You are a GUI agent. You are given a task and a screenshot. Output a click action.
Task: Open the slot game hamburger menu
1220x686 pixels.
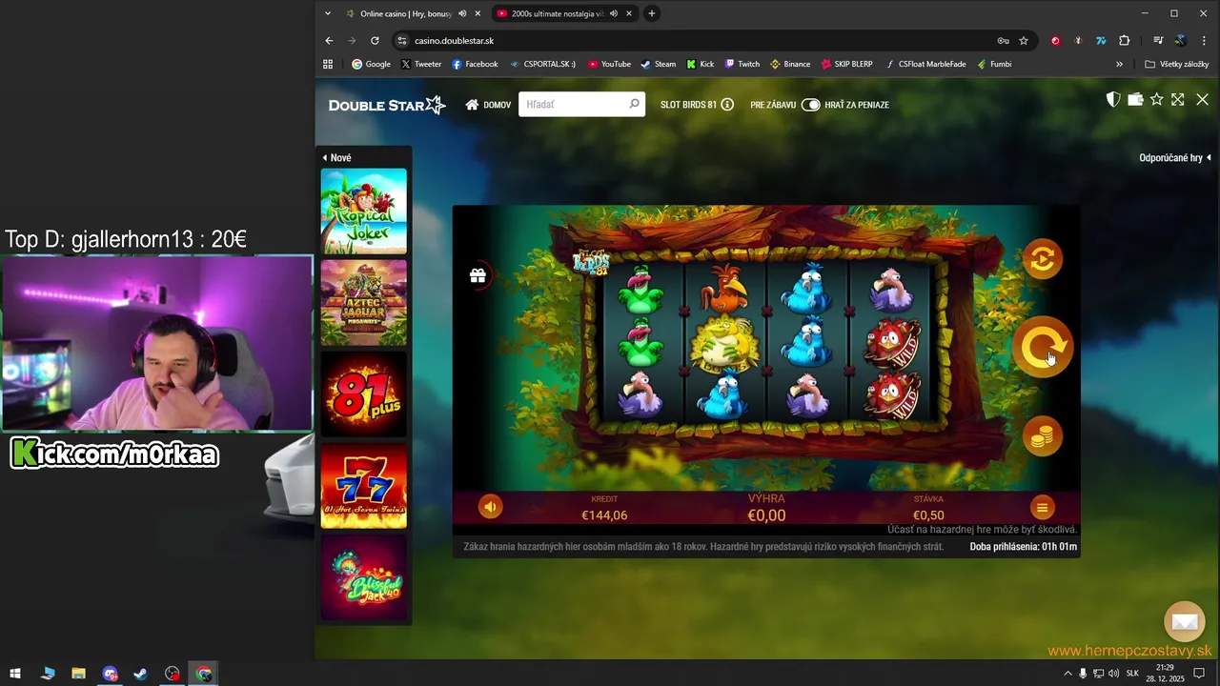pyautogui.click(x=1042, y=508)
